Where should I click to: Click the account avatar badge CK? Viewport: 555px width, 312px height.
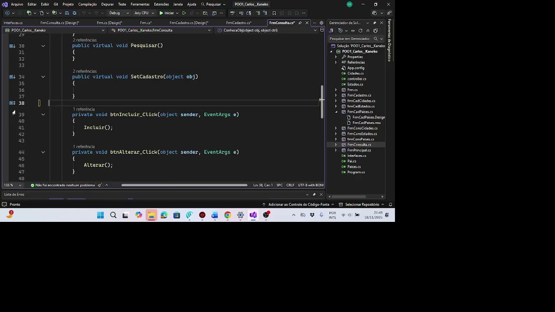(349, 4)
